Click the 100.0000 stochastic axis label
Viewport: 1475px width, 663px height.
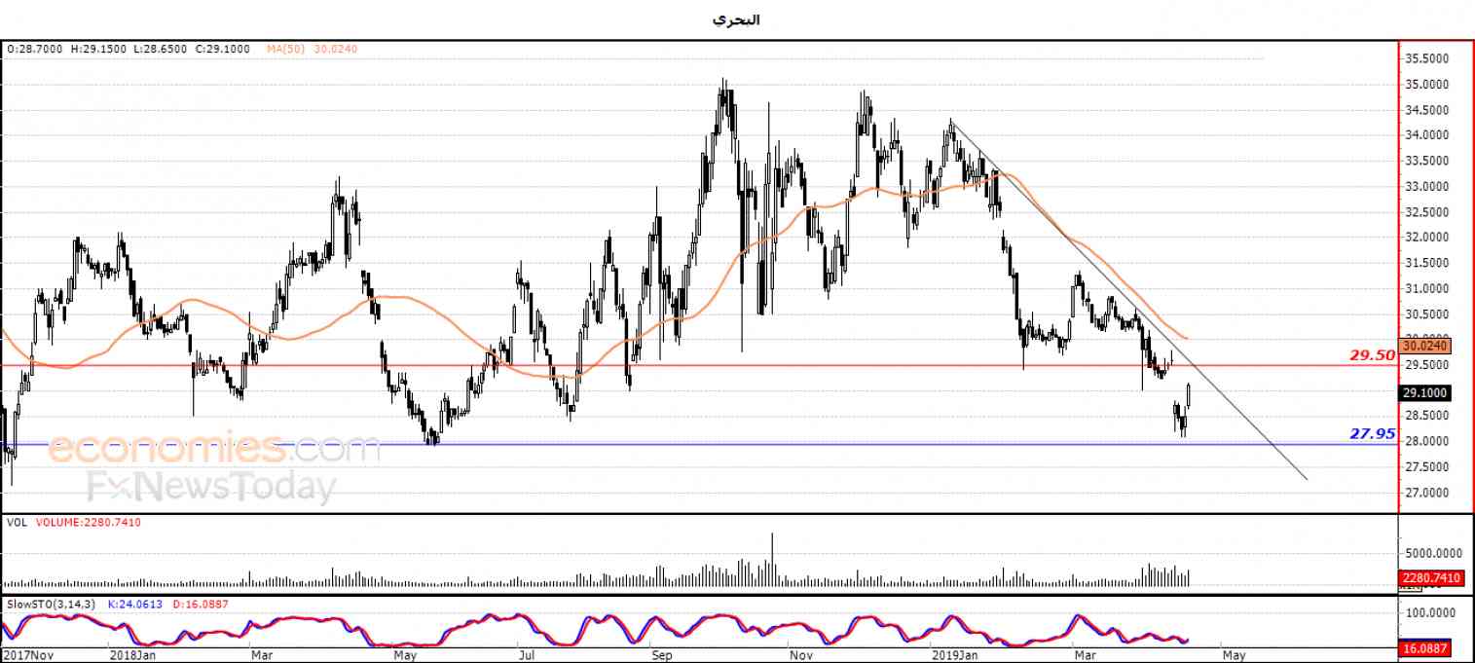tap(1429, 613)
